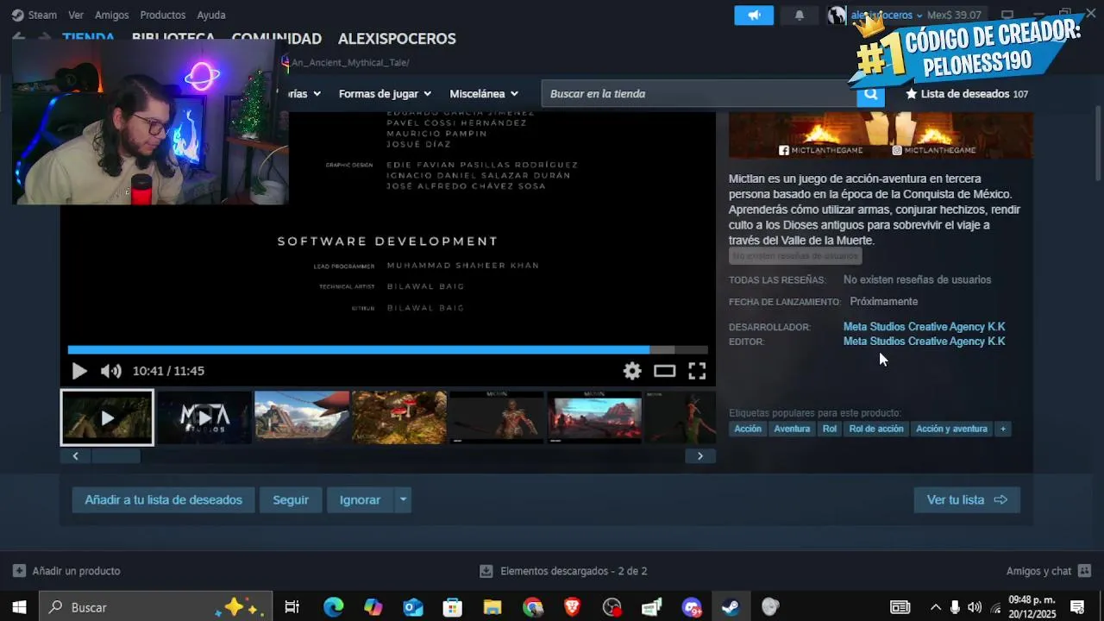Image resolution: width=1104 pixels, height=621 pixels.
Task: Toggle theater mode for the video
Action: point(664,371)
